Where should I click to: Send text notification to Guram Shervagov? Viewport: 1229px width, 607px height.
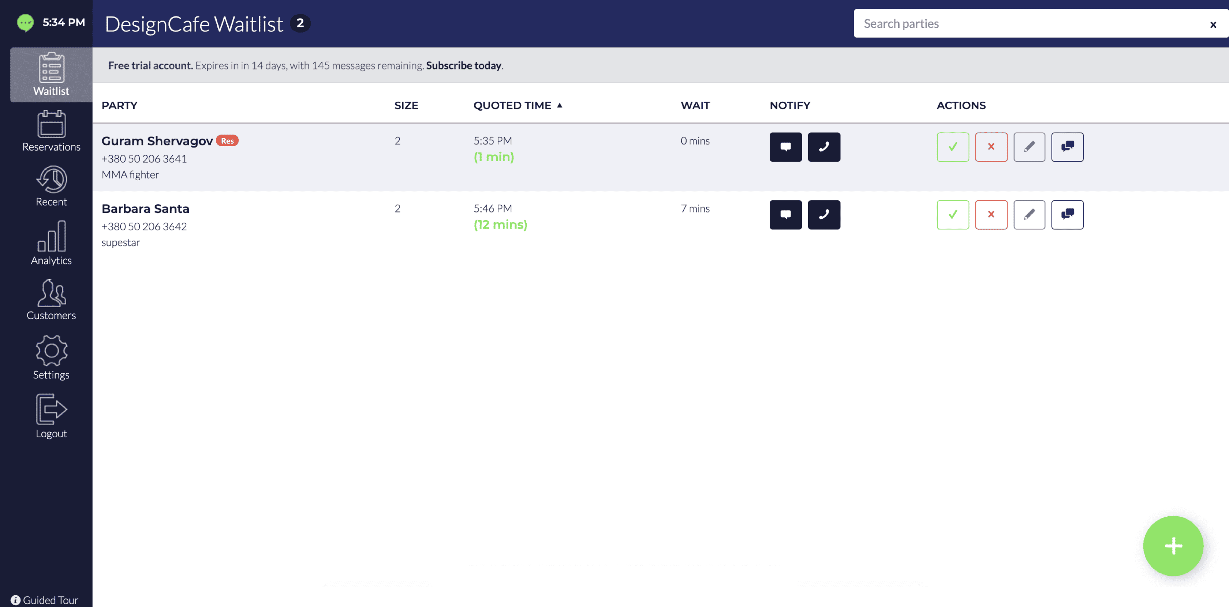point(785,147)
